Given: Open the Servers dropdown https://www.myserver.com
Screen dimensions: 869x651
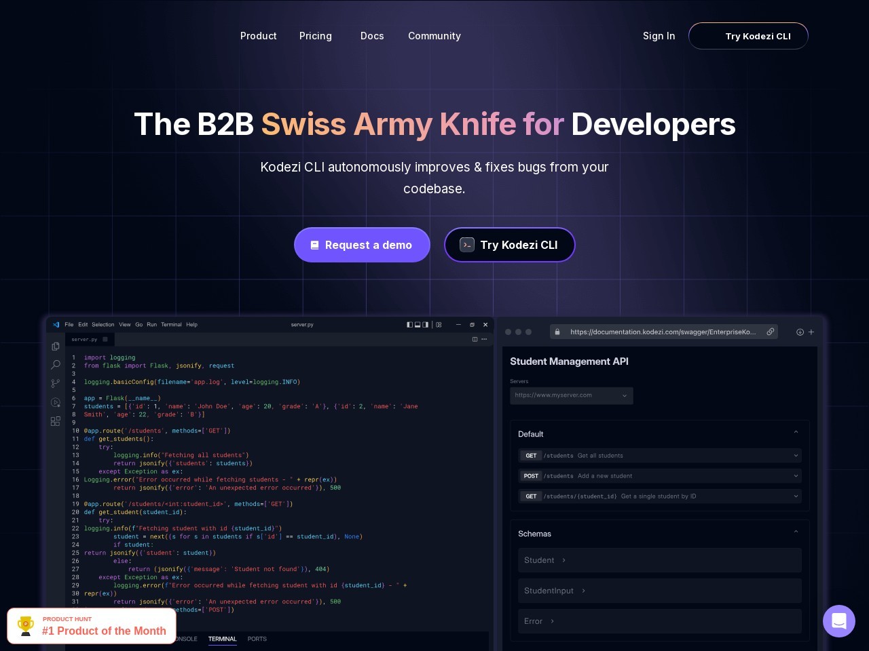Looking at the screenshot, I should point(572,395).
